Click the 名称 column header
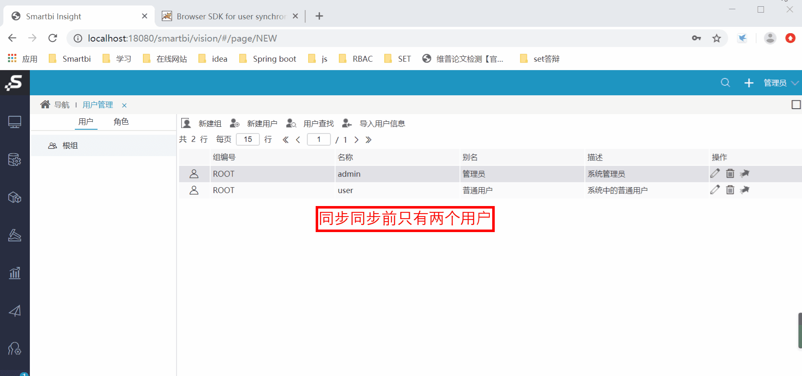The width and height of the screenshot is (802, 376). click(x=397, y=157)
